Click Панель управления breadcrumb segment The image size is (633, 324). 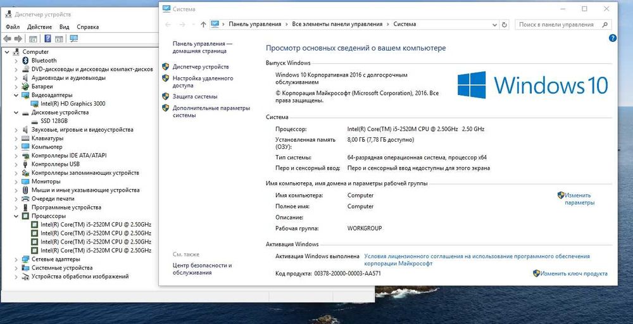tap(254, 24)
